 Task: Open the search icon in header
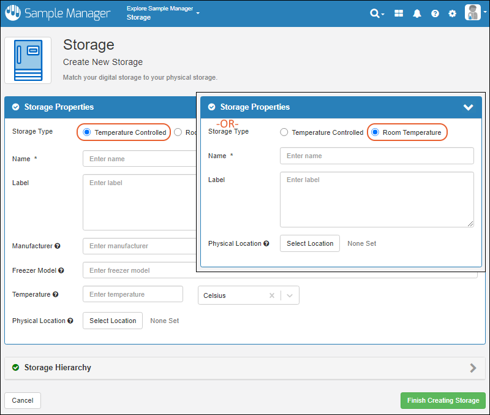[376, 13]
